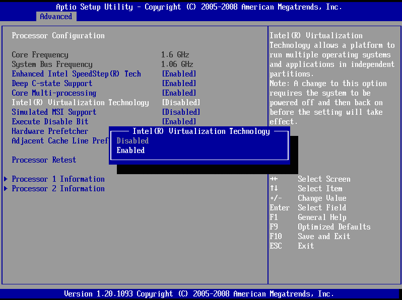Image resolution: width=402 pixels, height=300 pixels.
Task: Click the popup title Intel(R) Virtualization Technology
Action: (202, 131)
